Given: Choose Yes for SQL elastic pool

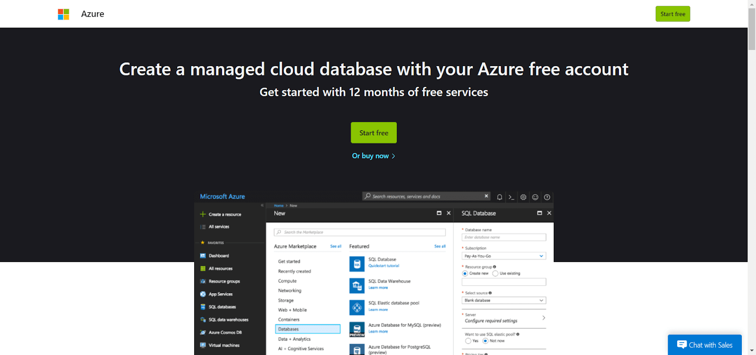Looking at the screenshot, I should point(468,341).
